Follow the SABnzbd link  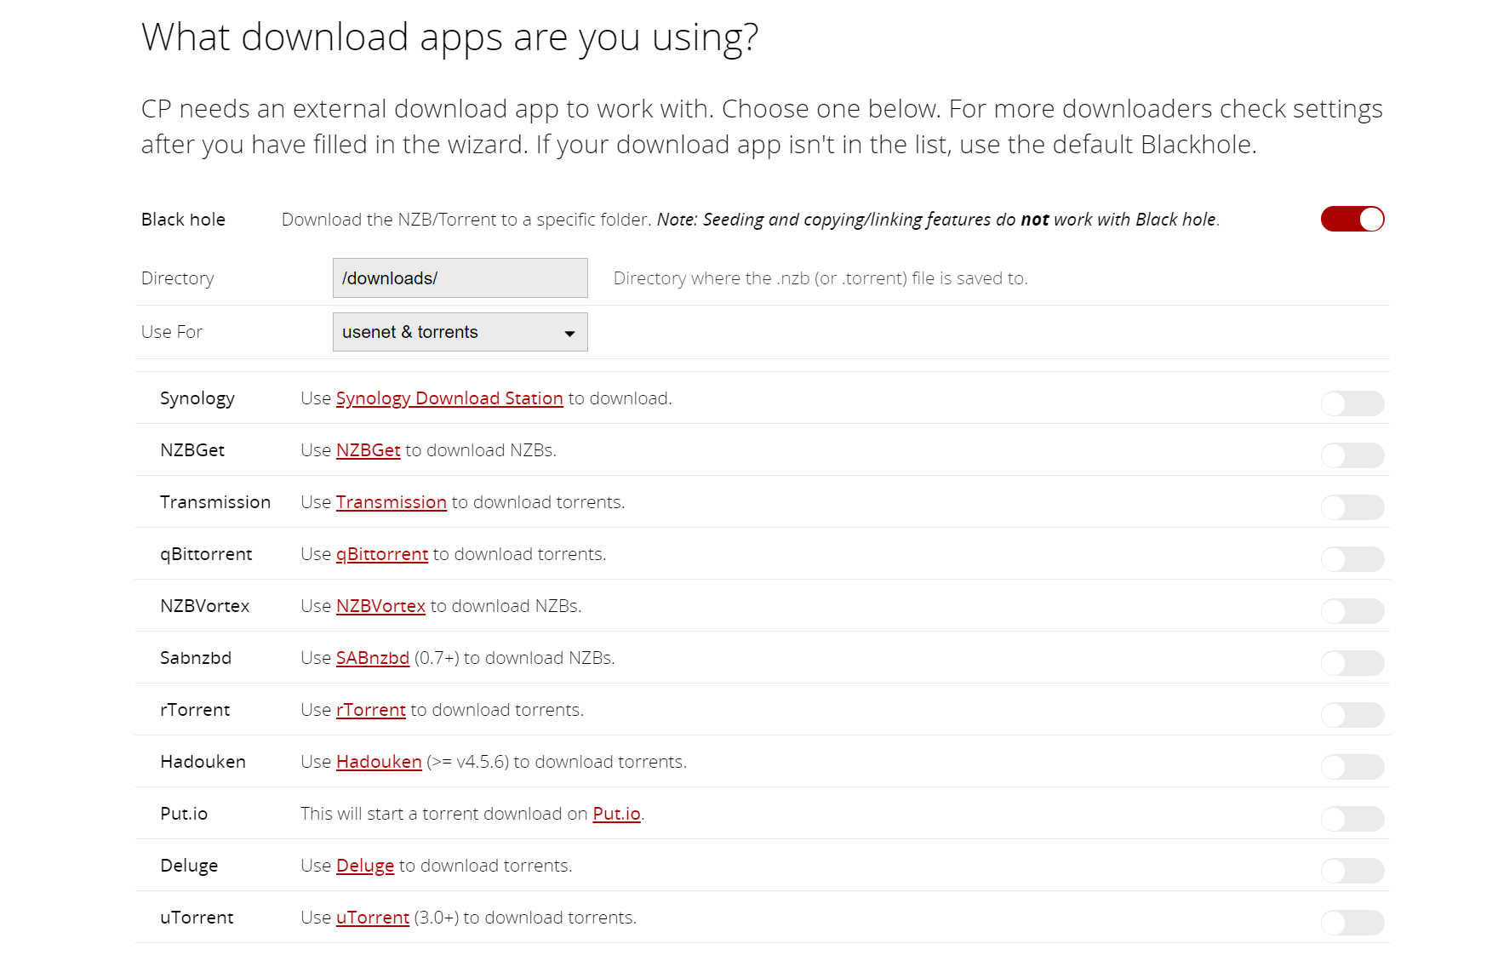tap(373, 658)
